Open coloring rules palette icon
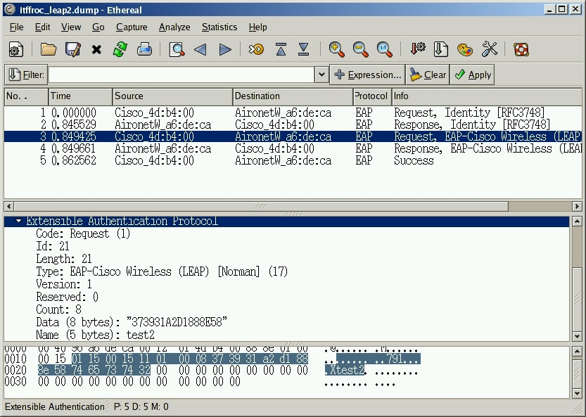 coord(464,49)
